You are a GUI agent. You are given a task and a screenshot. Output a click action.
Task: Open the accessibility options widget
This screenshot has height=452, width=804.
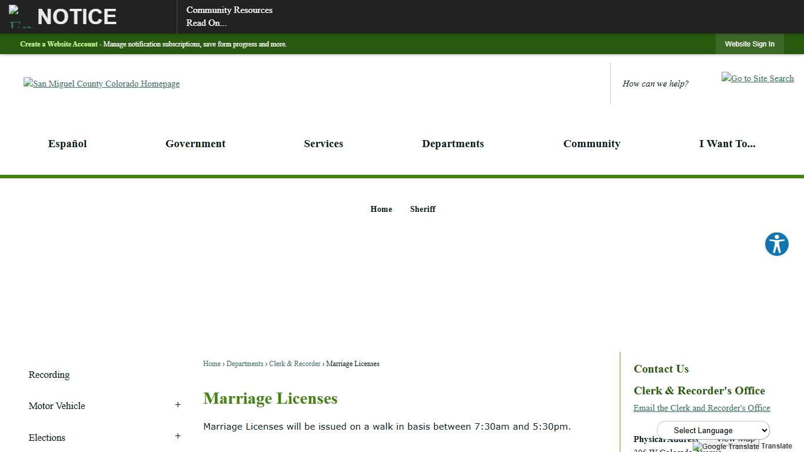(x=776, y=244)
